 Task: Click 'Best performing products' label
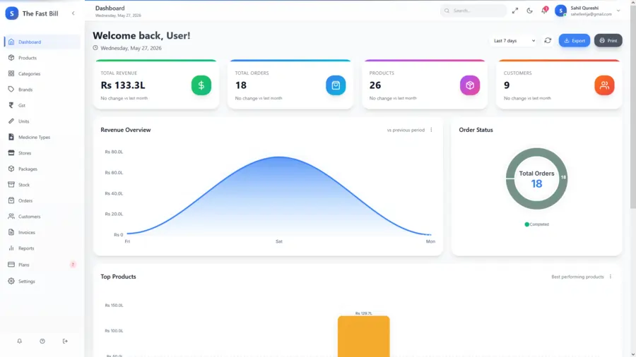(577, 277)
